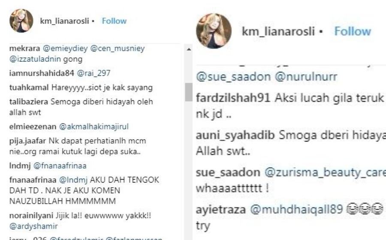Click the left profile avatar thumbnail
Image resolution: width=386 pixels, height=240 pixels.
point(21,21)
